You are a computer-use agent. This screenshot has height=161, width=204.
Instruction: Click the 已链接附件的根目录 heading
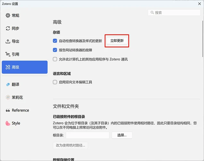point(69,117)
